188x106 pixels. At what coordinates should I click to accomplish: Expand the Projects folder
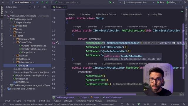click(x=11, y=32)
